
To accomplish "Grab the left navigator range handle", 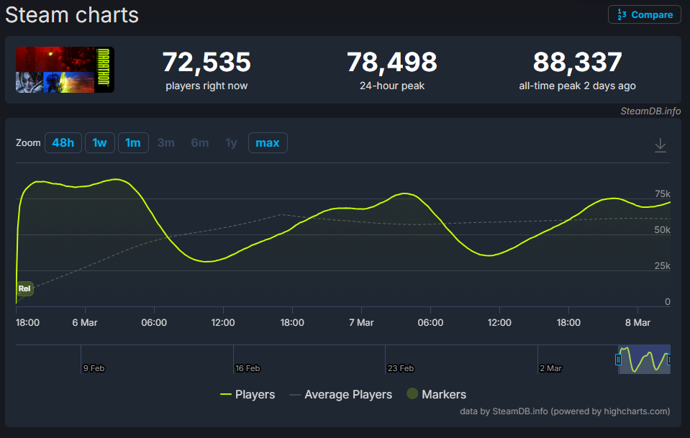I will (x=618, y=360).
